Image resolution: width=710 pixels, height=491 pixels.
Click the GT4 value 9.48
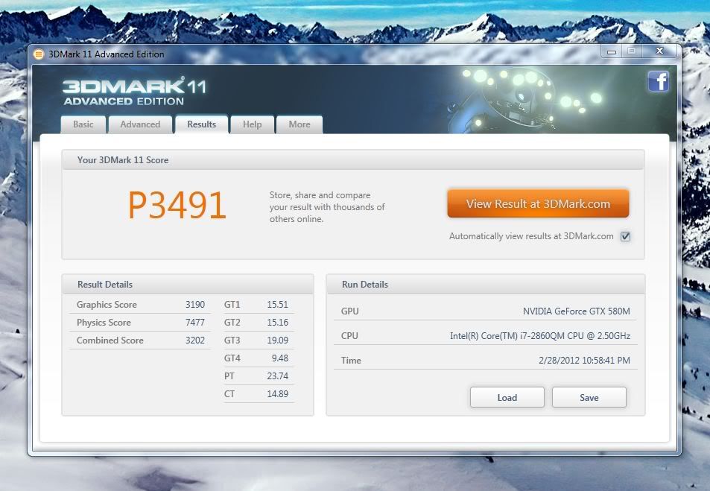[280, 358]
